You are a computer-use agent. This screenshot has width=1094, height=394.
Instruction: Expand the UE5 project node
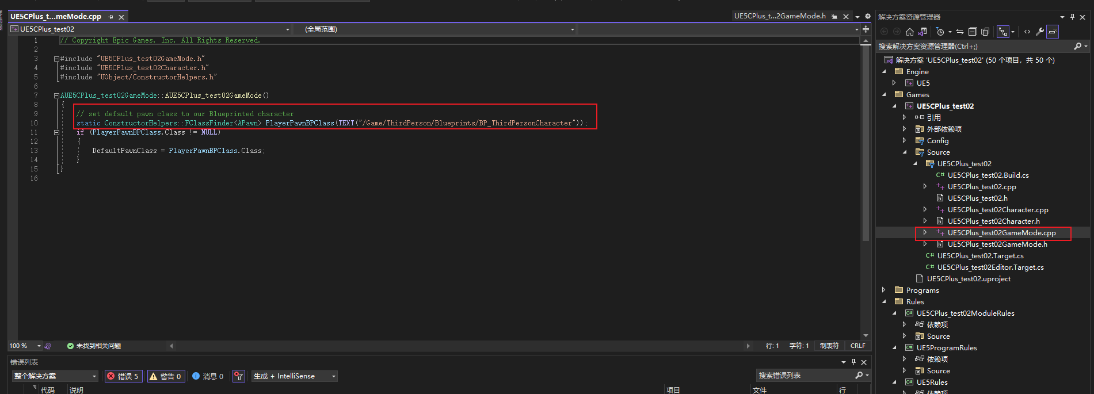[x=894, y=83]
